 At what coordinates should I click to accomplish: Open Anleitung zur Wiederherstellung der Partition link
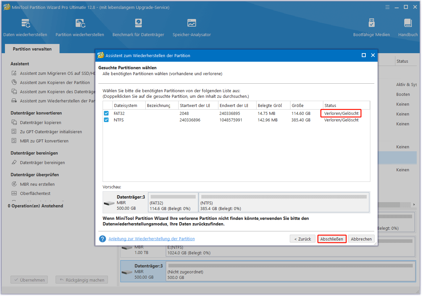click(x=152, y=239)
